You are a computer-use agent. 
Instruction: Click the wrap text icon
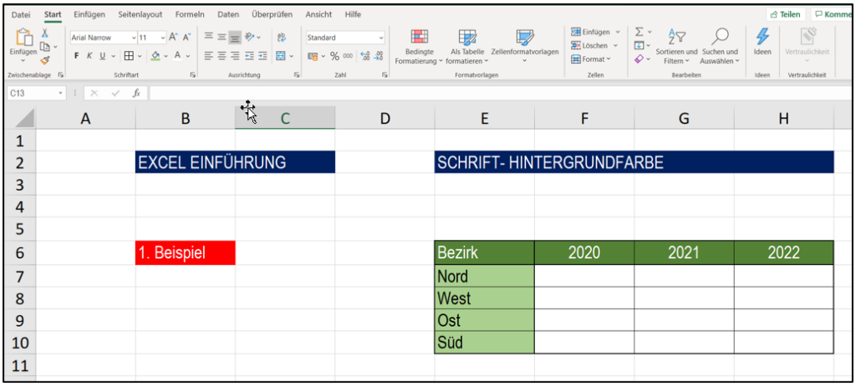282,37
